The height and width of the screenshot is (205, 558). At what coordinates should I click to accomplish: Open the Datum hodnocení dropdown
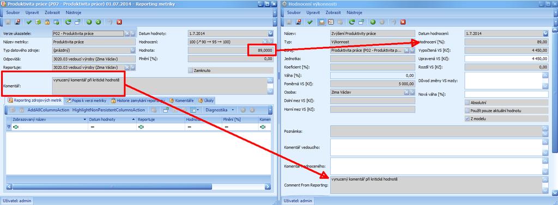click(545, 34)
